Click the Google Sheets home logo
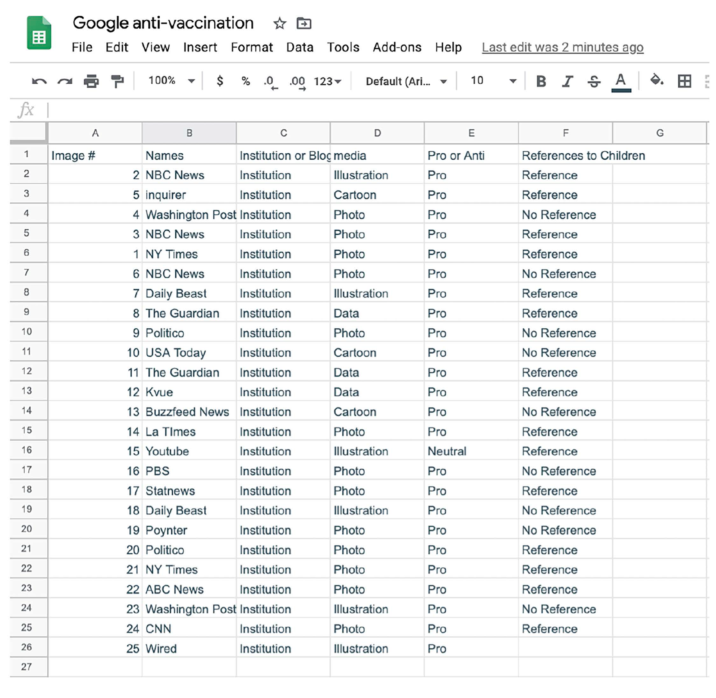716x698 pixels. click(x=39, y=33)
